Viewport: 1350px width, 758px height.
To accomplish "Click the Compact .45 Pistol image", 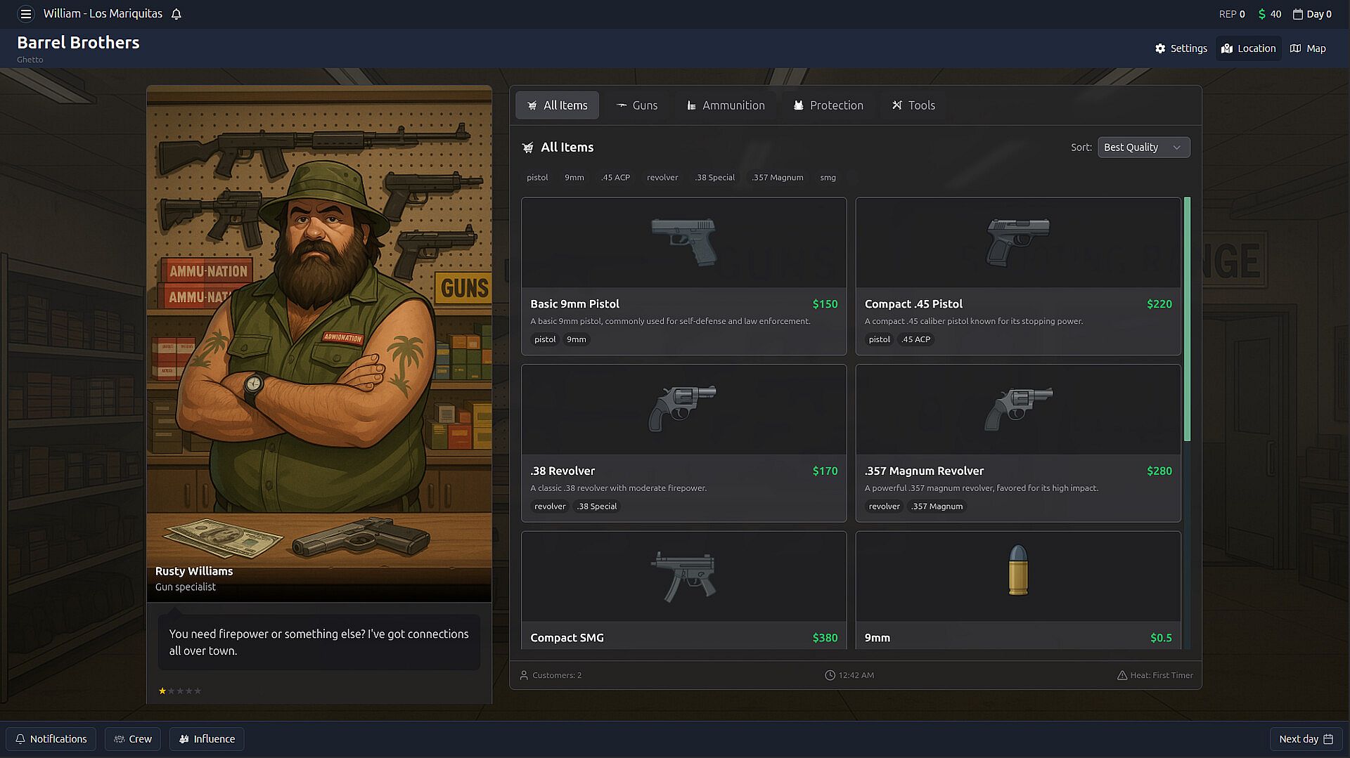I will [1017, 242].
